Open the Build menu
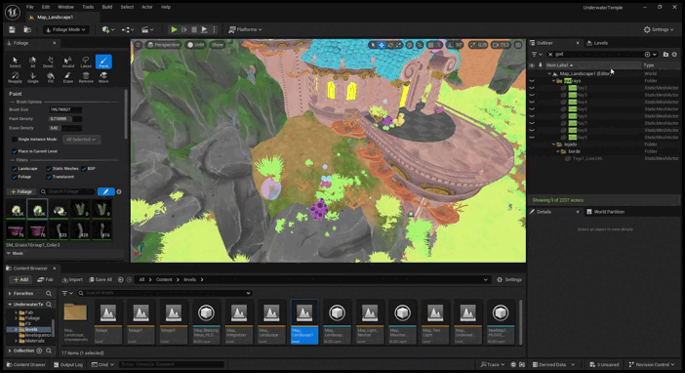Image resolution: width=685 pixels, height=373 pixels. tap(107, 7)
